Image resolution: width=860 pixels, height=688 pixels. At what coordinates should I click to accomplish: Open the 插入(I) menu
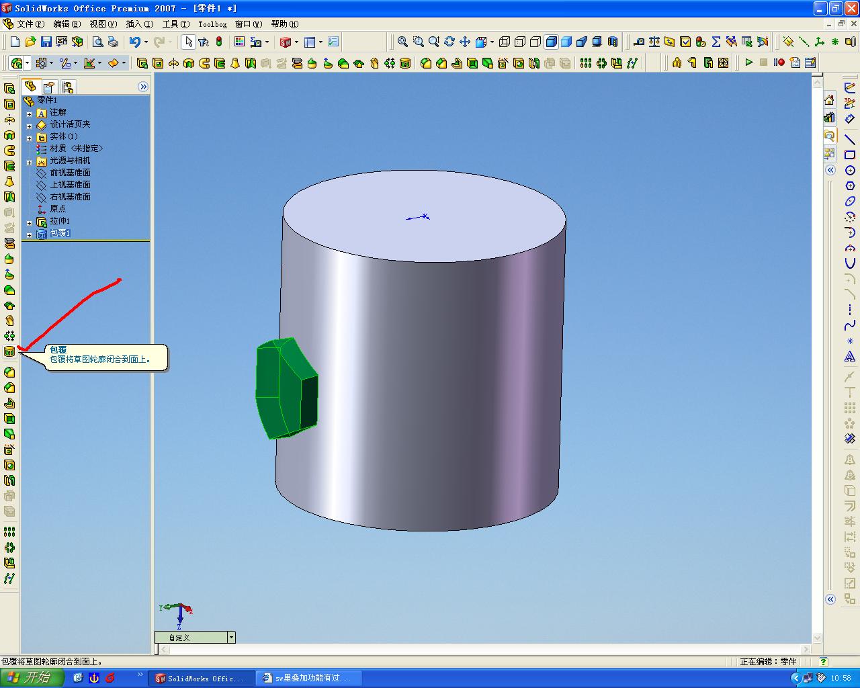(140, 24)
